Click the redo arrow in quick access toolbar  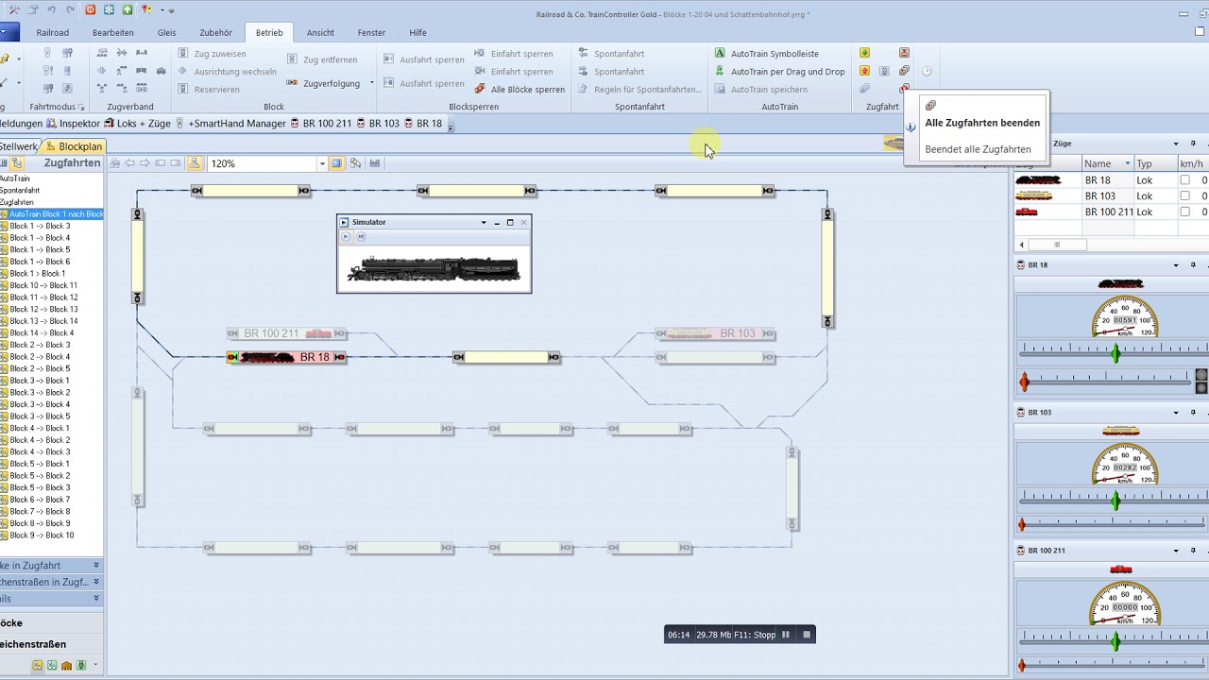pos(70,9)
